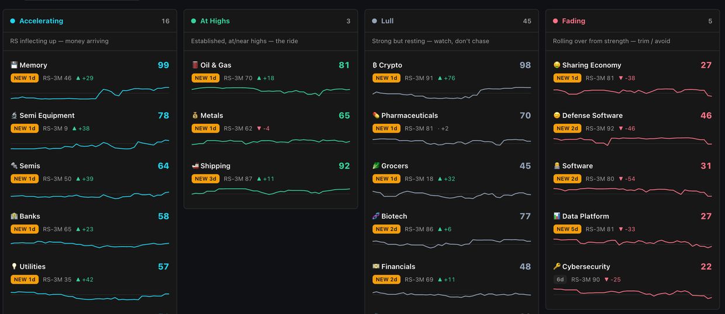Click the Shipping sparkline chart
The width and height of the screenshot is (725, 314).
pos(271,191)
